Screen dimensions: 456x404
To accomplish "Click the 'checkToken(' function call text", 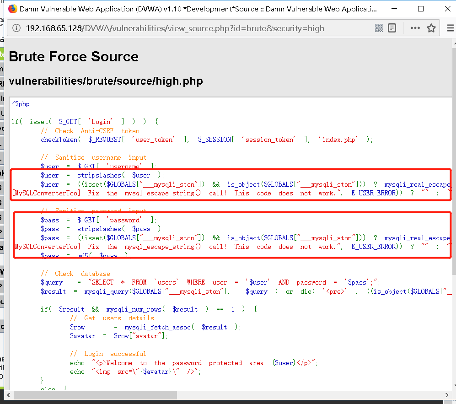I will pos(61,140).
